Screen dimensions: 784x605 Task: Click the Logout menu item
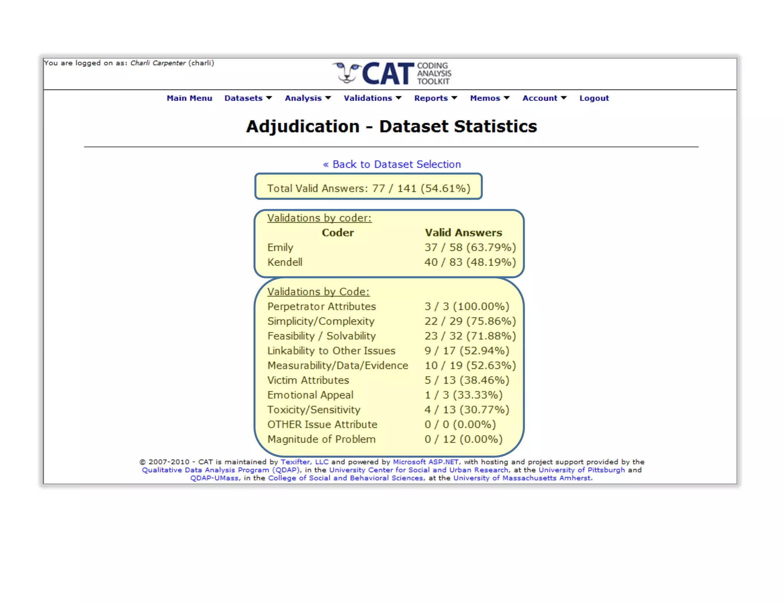tap(594, 98)
